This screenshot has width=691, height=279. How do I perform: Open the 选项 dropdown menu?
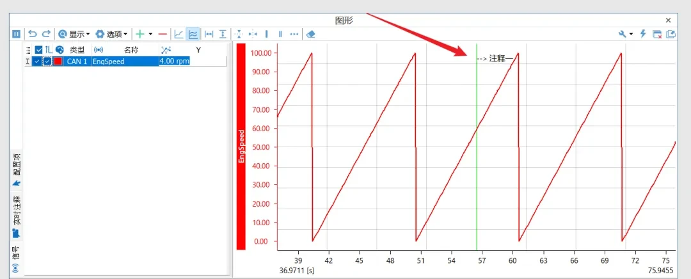tap(112, 34)
